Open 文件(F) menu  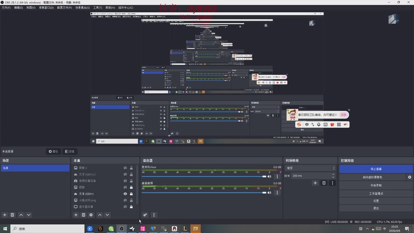pos(6,8)
